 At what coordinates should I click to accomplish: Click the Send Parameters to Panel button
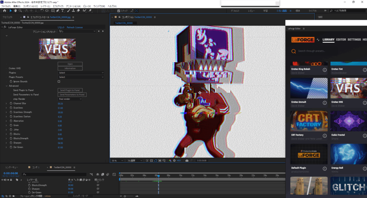point(72,95)
